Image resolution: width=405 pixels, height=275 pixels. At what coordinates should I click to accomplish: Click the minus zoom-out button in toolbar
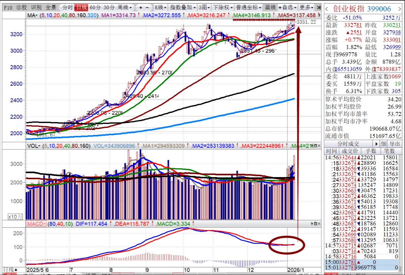[147, 7]
